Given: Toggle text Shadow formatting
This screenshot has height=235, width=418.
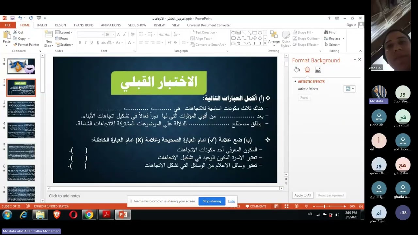Looking at the screenshot, I should (97, 43).
